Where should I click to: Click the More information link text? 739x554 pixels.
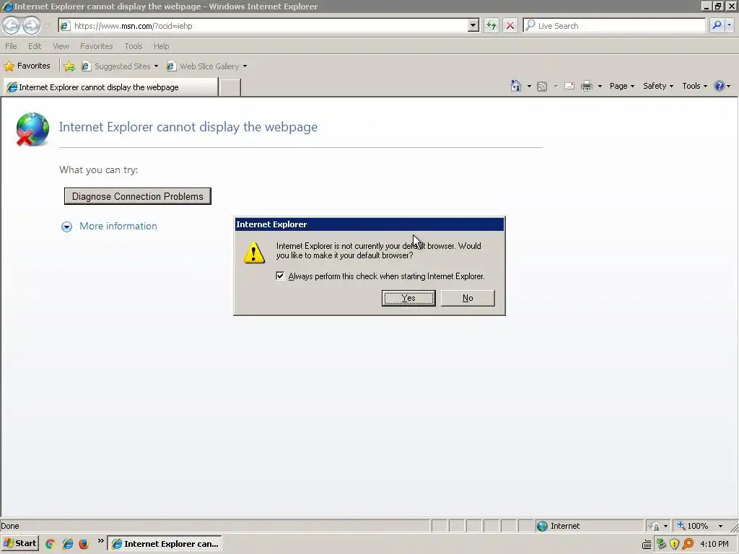tap(118, 226)
